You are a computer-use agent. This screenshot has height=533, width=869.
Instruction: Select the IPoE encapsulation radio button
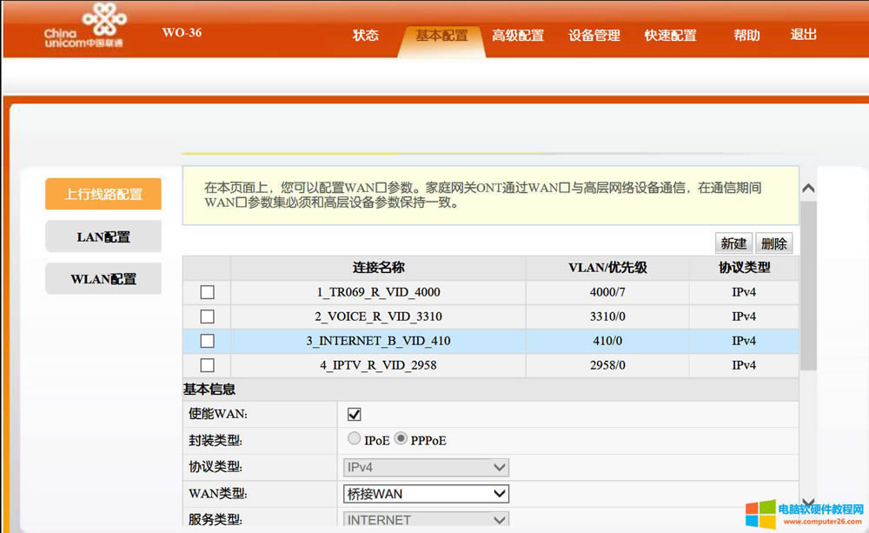355,439
